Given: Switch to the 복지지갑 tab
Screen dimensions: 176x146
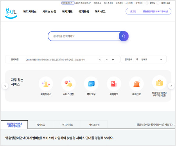Looking at the screenshot, I should [x=41, y=125].
